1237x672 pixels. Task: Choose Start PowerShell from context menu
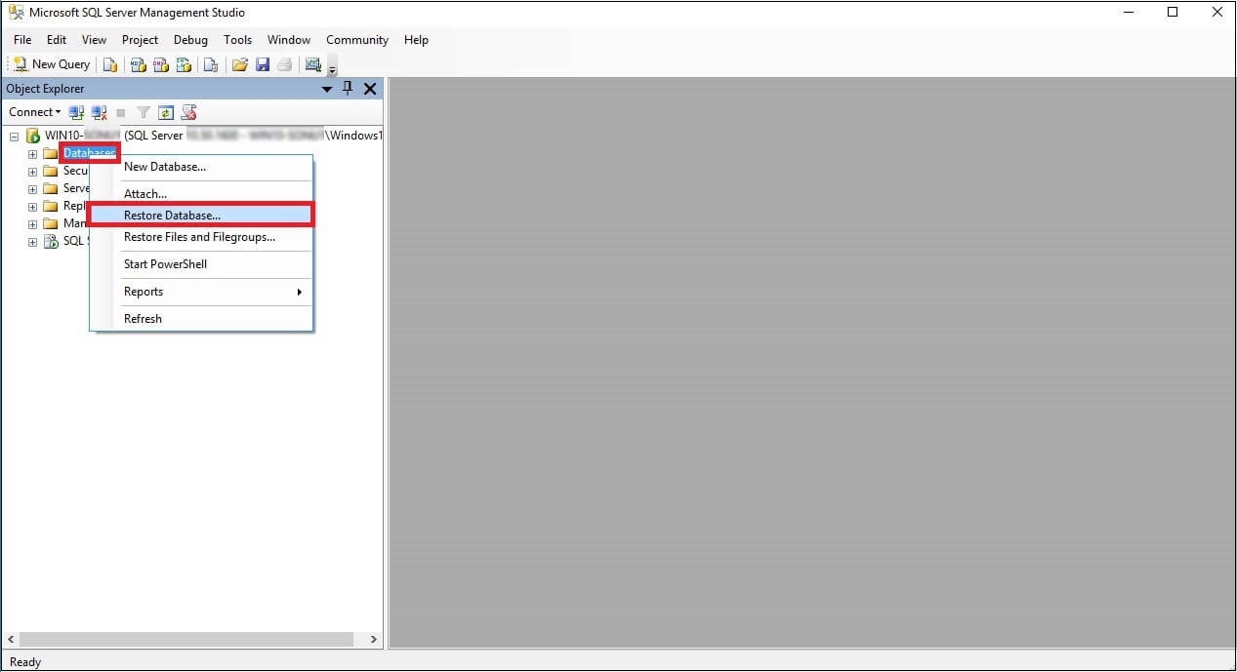(x=201, y=264)
